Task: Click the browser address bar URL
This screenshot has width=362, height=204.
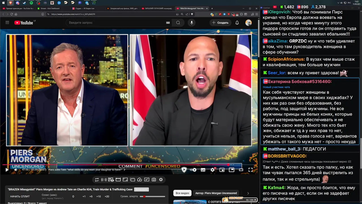Action: [73, 14]
